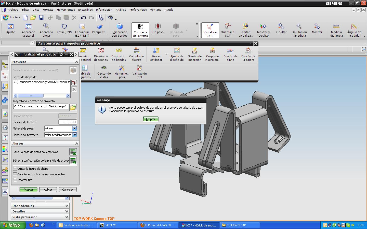Browse for the project path folder icon
Screen dimensions: 367x229
pos(73,107)
